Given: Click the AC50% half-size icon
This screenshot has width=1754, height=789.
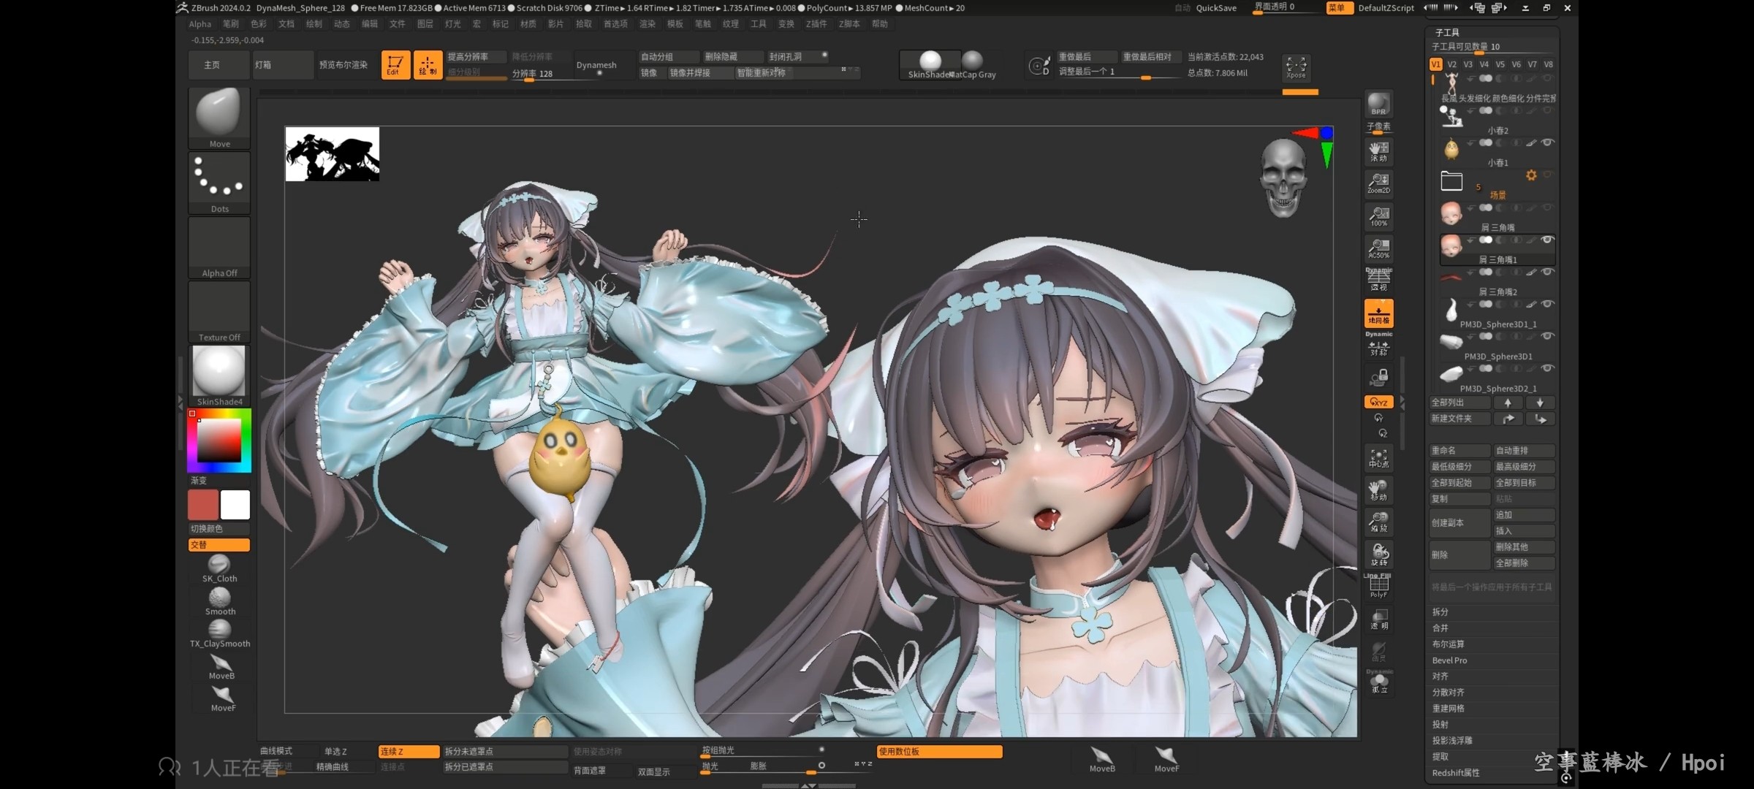Looking at the screenshot, I should coord(1379,248).
